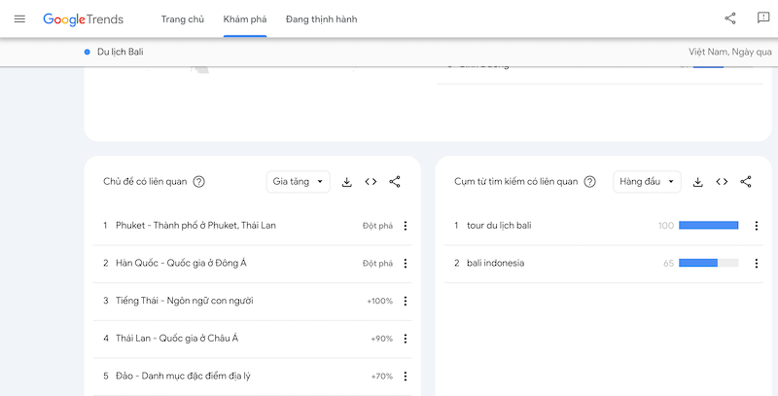Download related topics as CSV
Viewport: 778px width, 396px height.
[x=347, y=182]
